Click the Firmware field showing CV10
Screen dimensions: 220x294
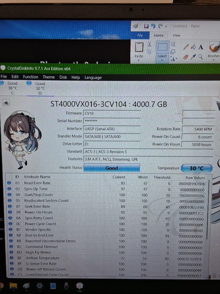tap(112, 113)
